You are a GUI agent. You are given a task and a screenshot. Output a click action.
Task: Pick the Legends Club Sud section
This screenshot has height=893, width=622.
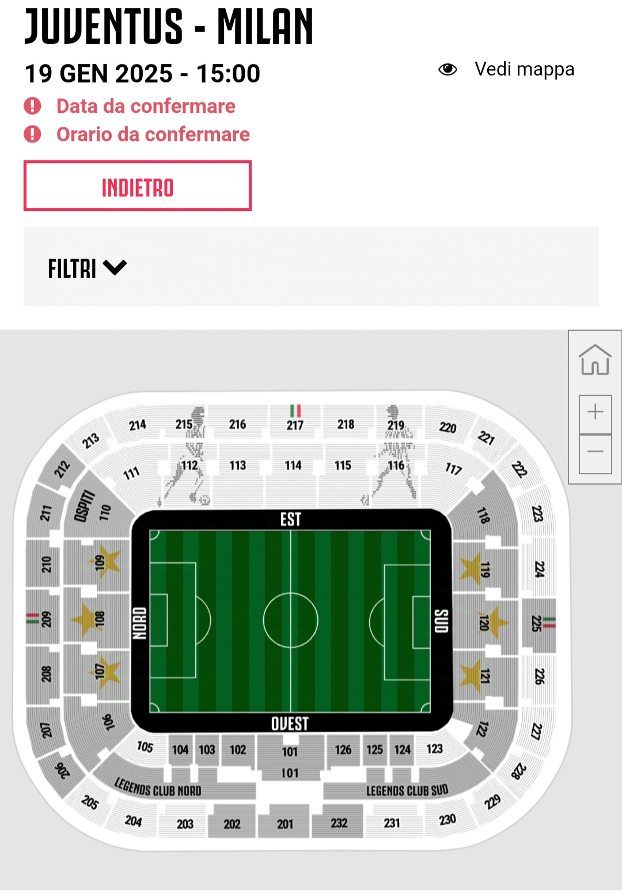pos(407,789)
